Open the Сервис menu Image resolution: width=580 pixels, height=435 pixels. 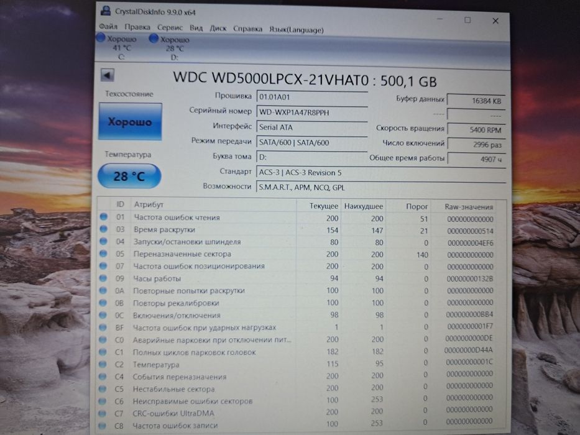click(x=170, y=27)
